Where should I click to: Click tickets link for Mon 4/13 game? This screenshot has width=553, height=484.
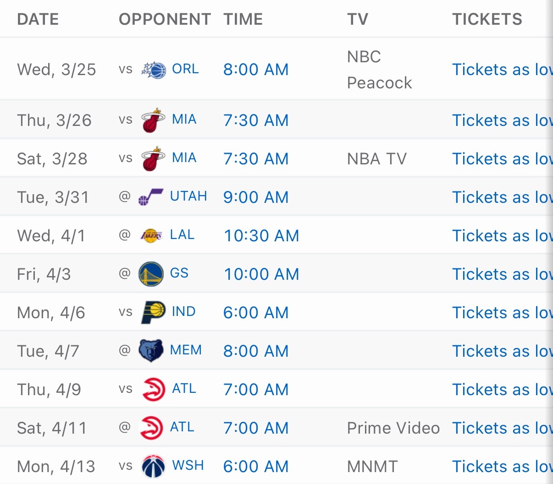tap(502, 466)
